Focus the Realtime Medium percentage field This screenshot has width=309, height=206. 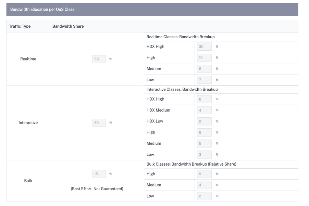[x=205, y=69]
